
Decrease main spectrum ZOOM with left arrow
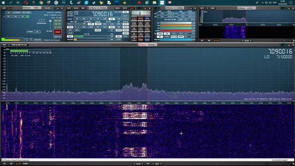click(134, 164)
